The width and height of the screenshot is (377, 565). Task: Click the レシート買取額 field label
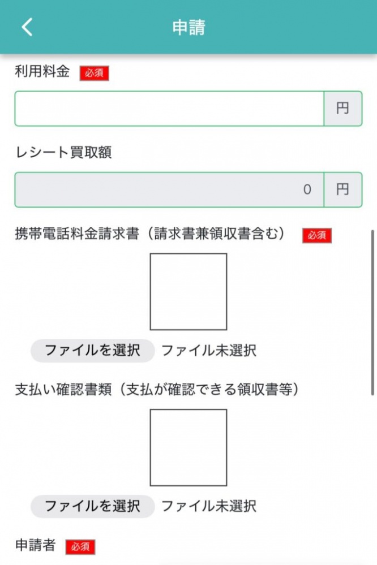pyautogui.click(x=63, y=153)
